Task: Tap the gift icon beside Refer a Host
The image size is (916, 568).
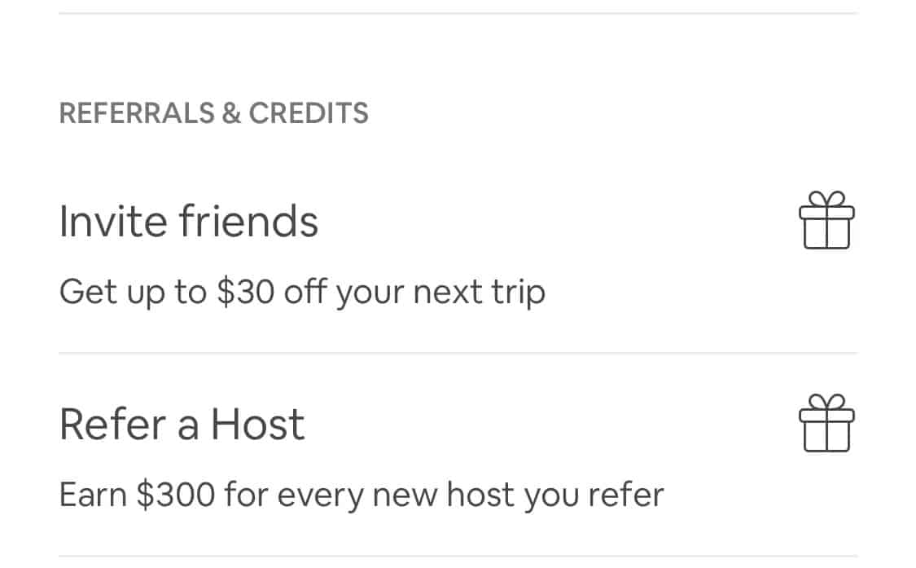Action: click(x=826, y=423)
